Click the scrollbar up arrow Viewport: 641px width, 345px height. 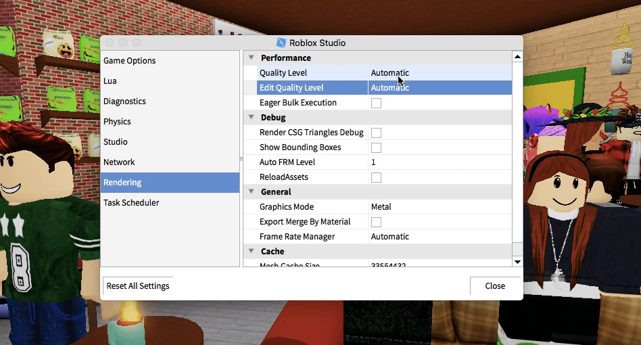point(517,56)
